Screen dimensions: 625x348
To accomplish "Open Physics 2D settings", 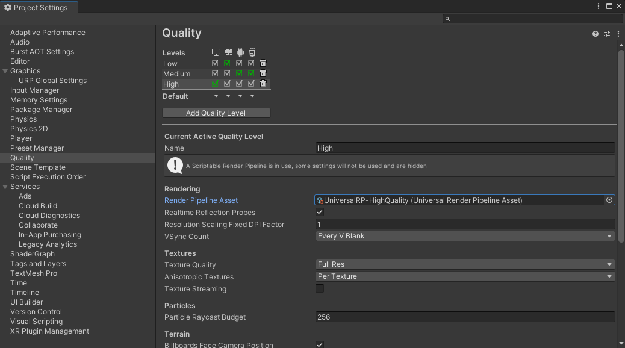I will [x=29, y=129].
